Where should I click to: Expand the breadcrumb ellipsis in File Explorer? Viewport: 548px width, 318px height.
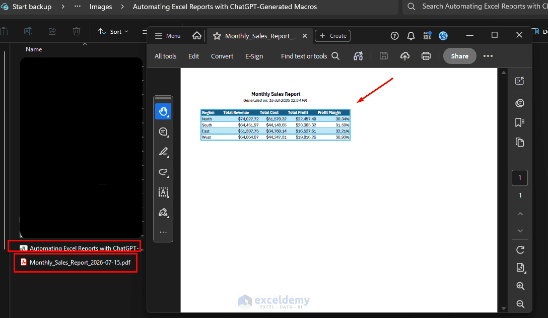click(x=78, y=6)
